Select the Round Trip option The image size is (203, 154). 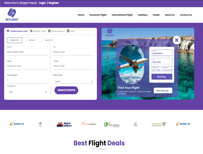tap(15, 40)
